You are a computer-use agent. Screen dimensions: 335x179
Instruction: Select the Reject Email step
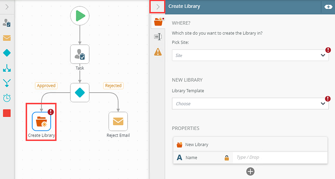point(118,122)
